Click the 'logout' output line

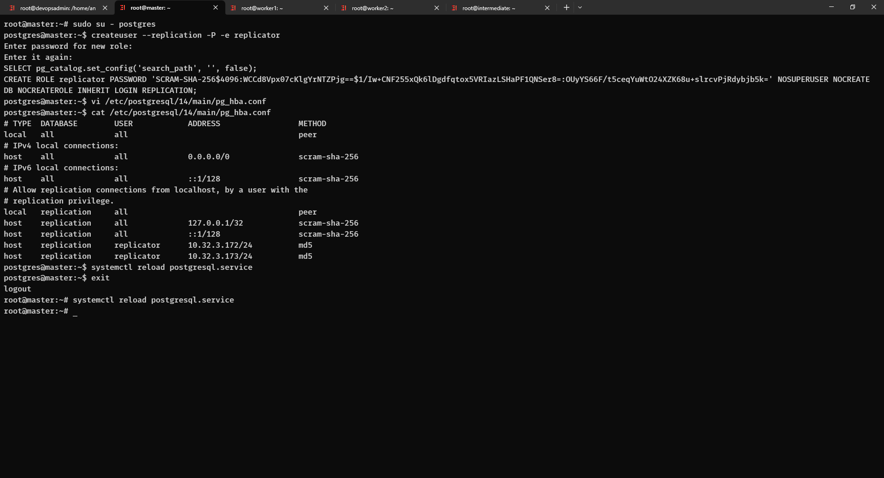(18, 289)
